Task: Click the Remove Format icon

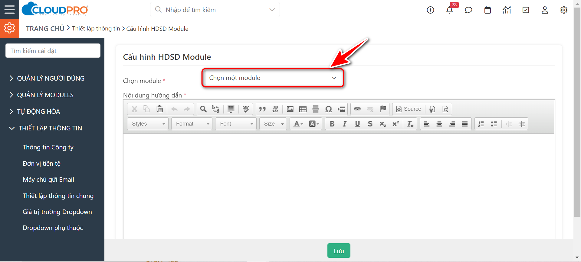Action: click(x=410, y=124)
